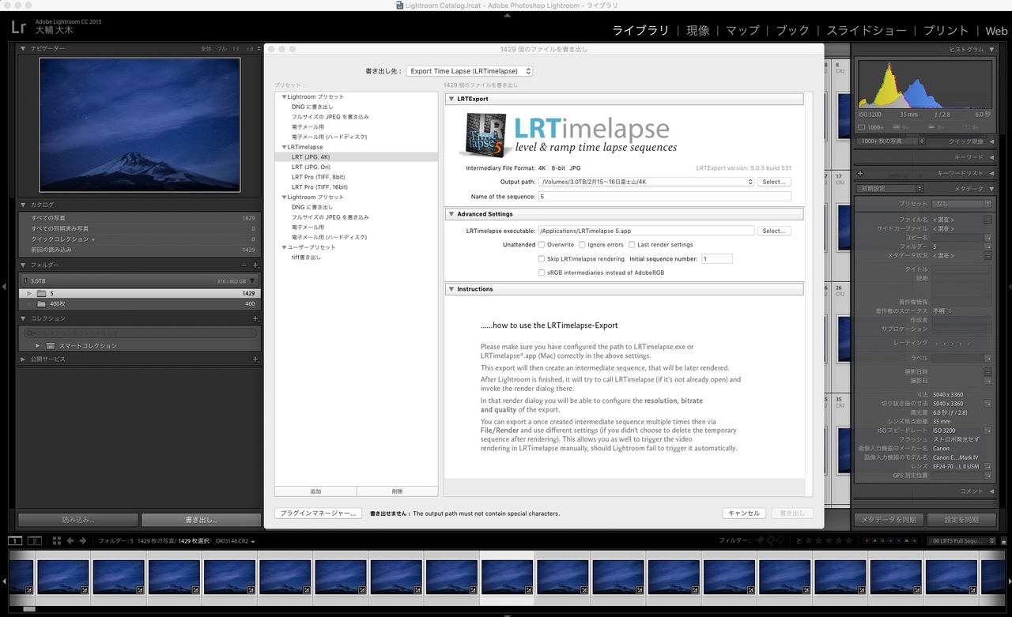Click the キャンセル button
1012x617 pixels.
click(744, 513)
